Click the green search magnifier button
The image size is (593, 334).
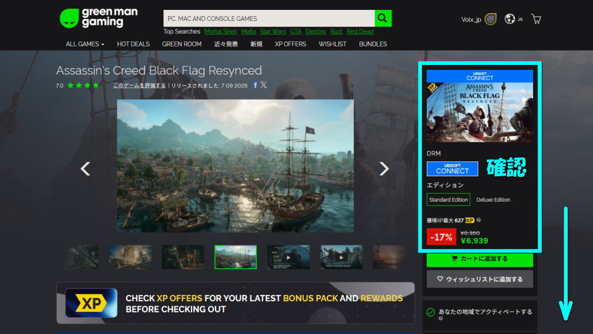point(383,18)
